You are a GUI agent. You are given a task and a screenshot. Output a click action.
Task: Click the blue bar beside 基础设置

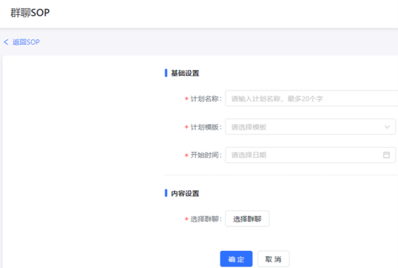tap(166, 73)
